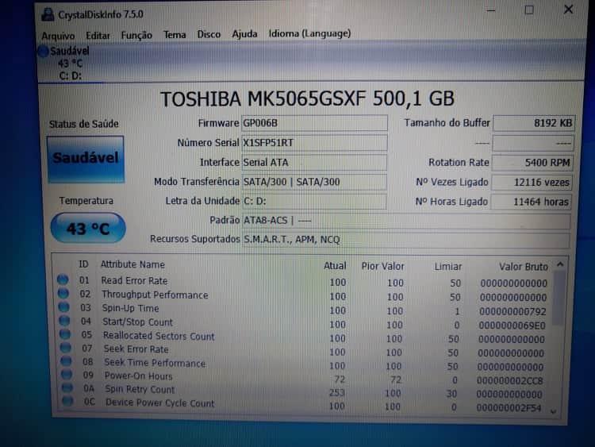The width and height of the screenshot is (595, 447).
Task: Click the Letra da Unidade field
Action: point(315,202)
